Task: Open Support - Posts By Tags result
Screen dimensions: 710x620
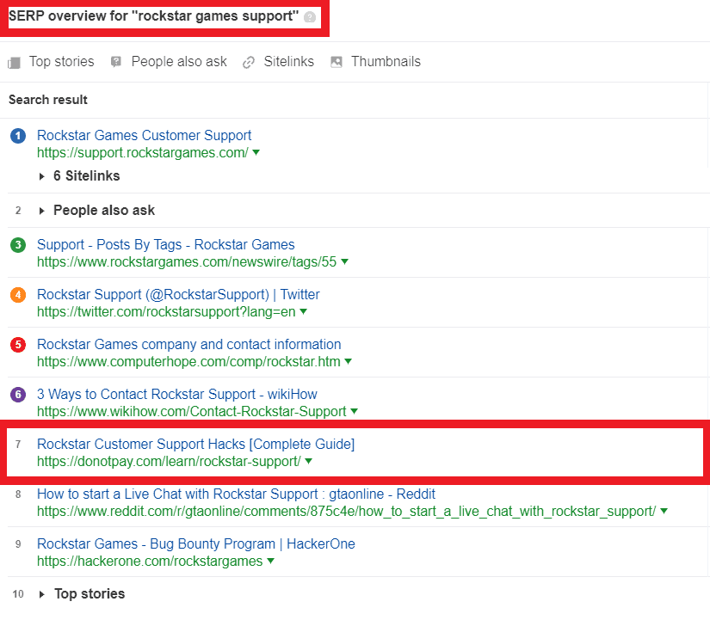Action: 166,245
